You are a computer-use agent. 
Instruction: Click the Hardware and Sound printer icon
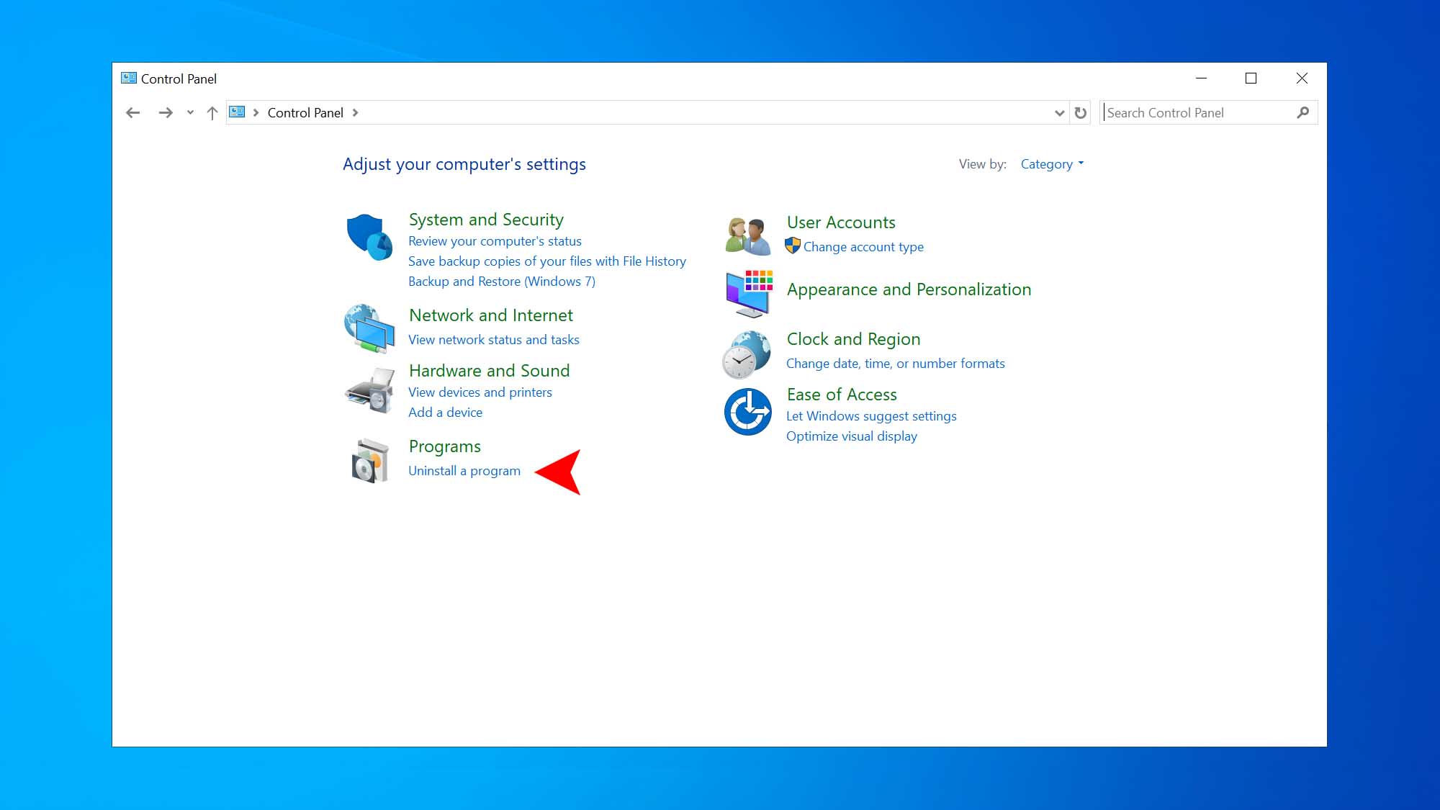(x=369, y=390)
